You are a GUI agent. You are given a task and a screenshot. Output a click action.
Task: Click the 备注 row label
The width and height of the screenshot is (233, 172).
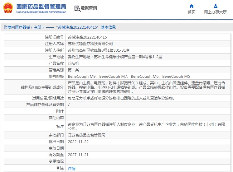pos(60,126)
